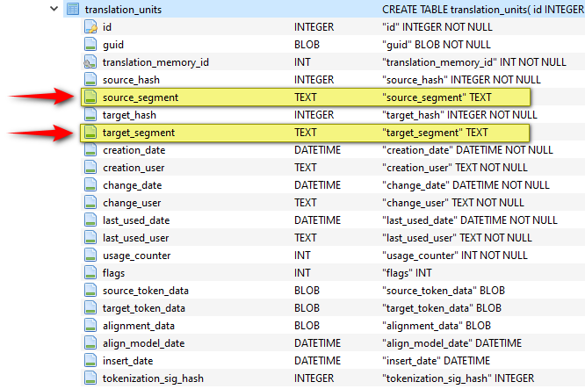
Task: Click the flags column name
Action: pyautogui.click(x=113, y=273)
